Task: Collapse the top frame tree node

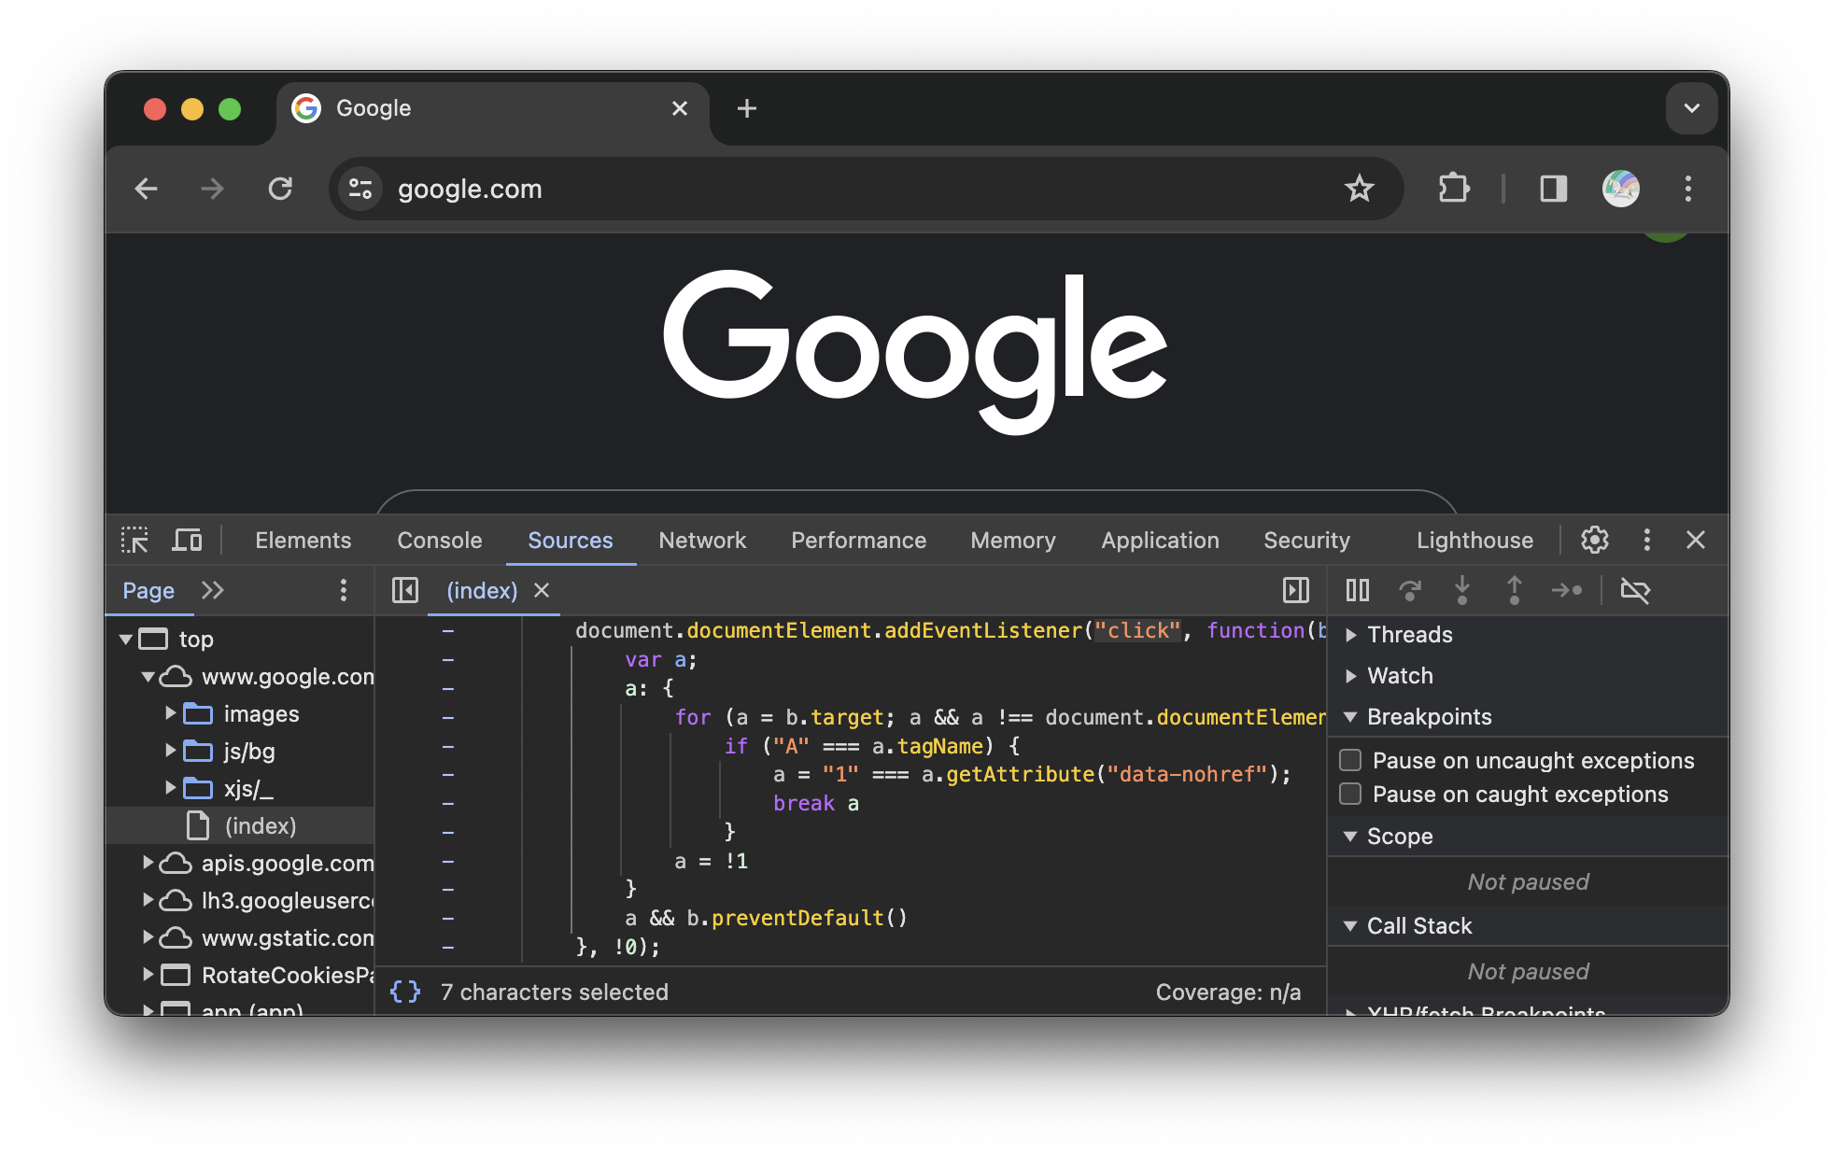Action: (125, 640)
